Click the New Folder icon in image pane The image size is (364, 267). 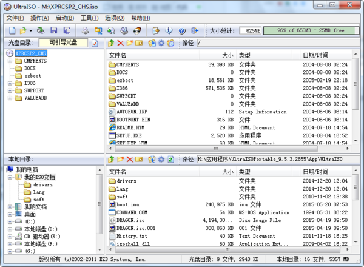coord(130,42)
